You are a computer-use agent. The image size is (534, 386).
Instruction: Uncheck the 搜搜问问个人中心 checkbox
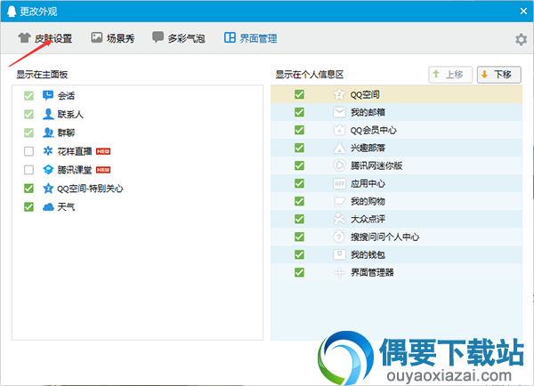pos(299,237)
